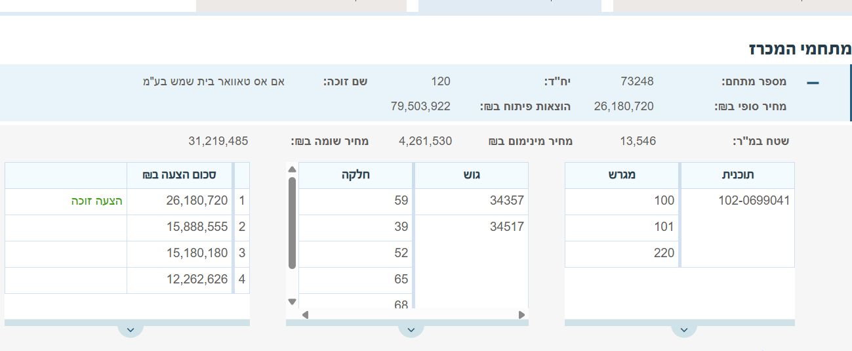The image size is (852, 351).
Task: Click plan number 102-0699041 cell
Action: (754, 201)
